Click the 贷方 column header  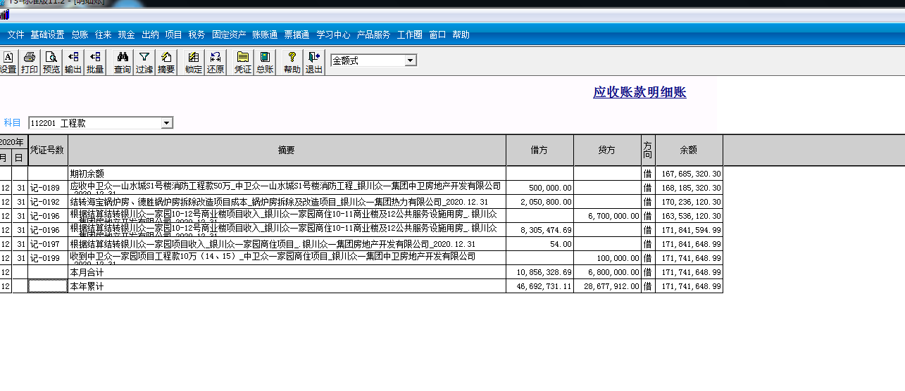(607, 150)
